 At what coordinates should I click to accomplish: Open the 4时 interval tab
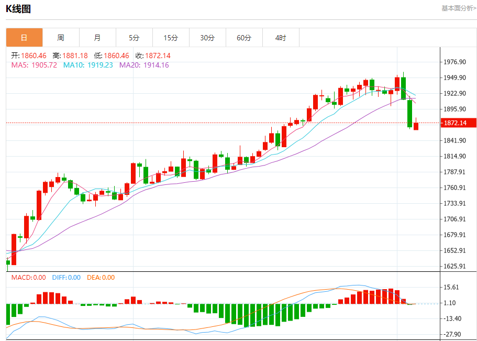(281, 38)
